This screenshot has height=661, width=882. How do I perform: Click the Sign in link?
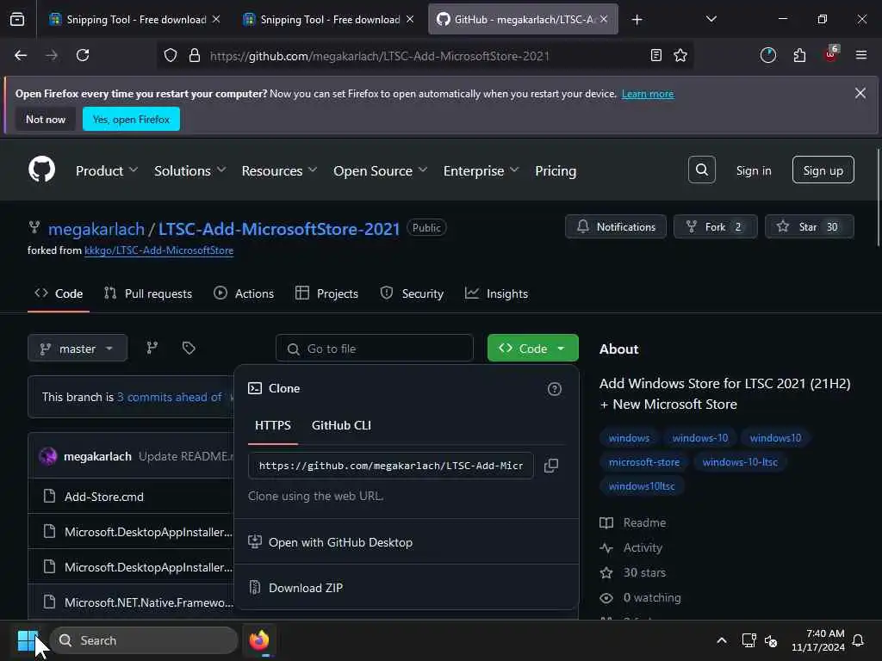tap(753, 170)
